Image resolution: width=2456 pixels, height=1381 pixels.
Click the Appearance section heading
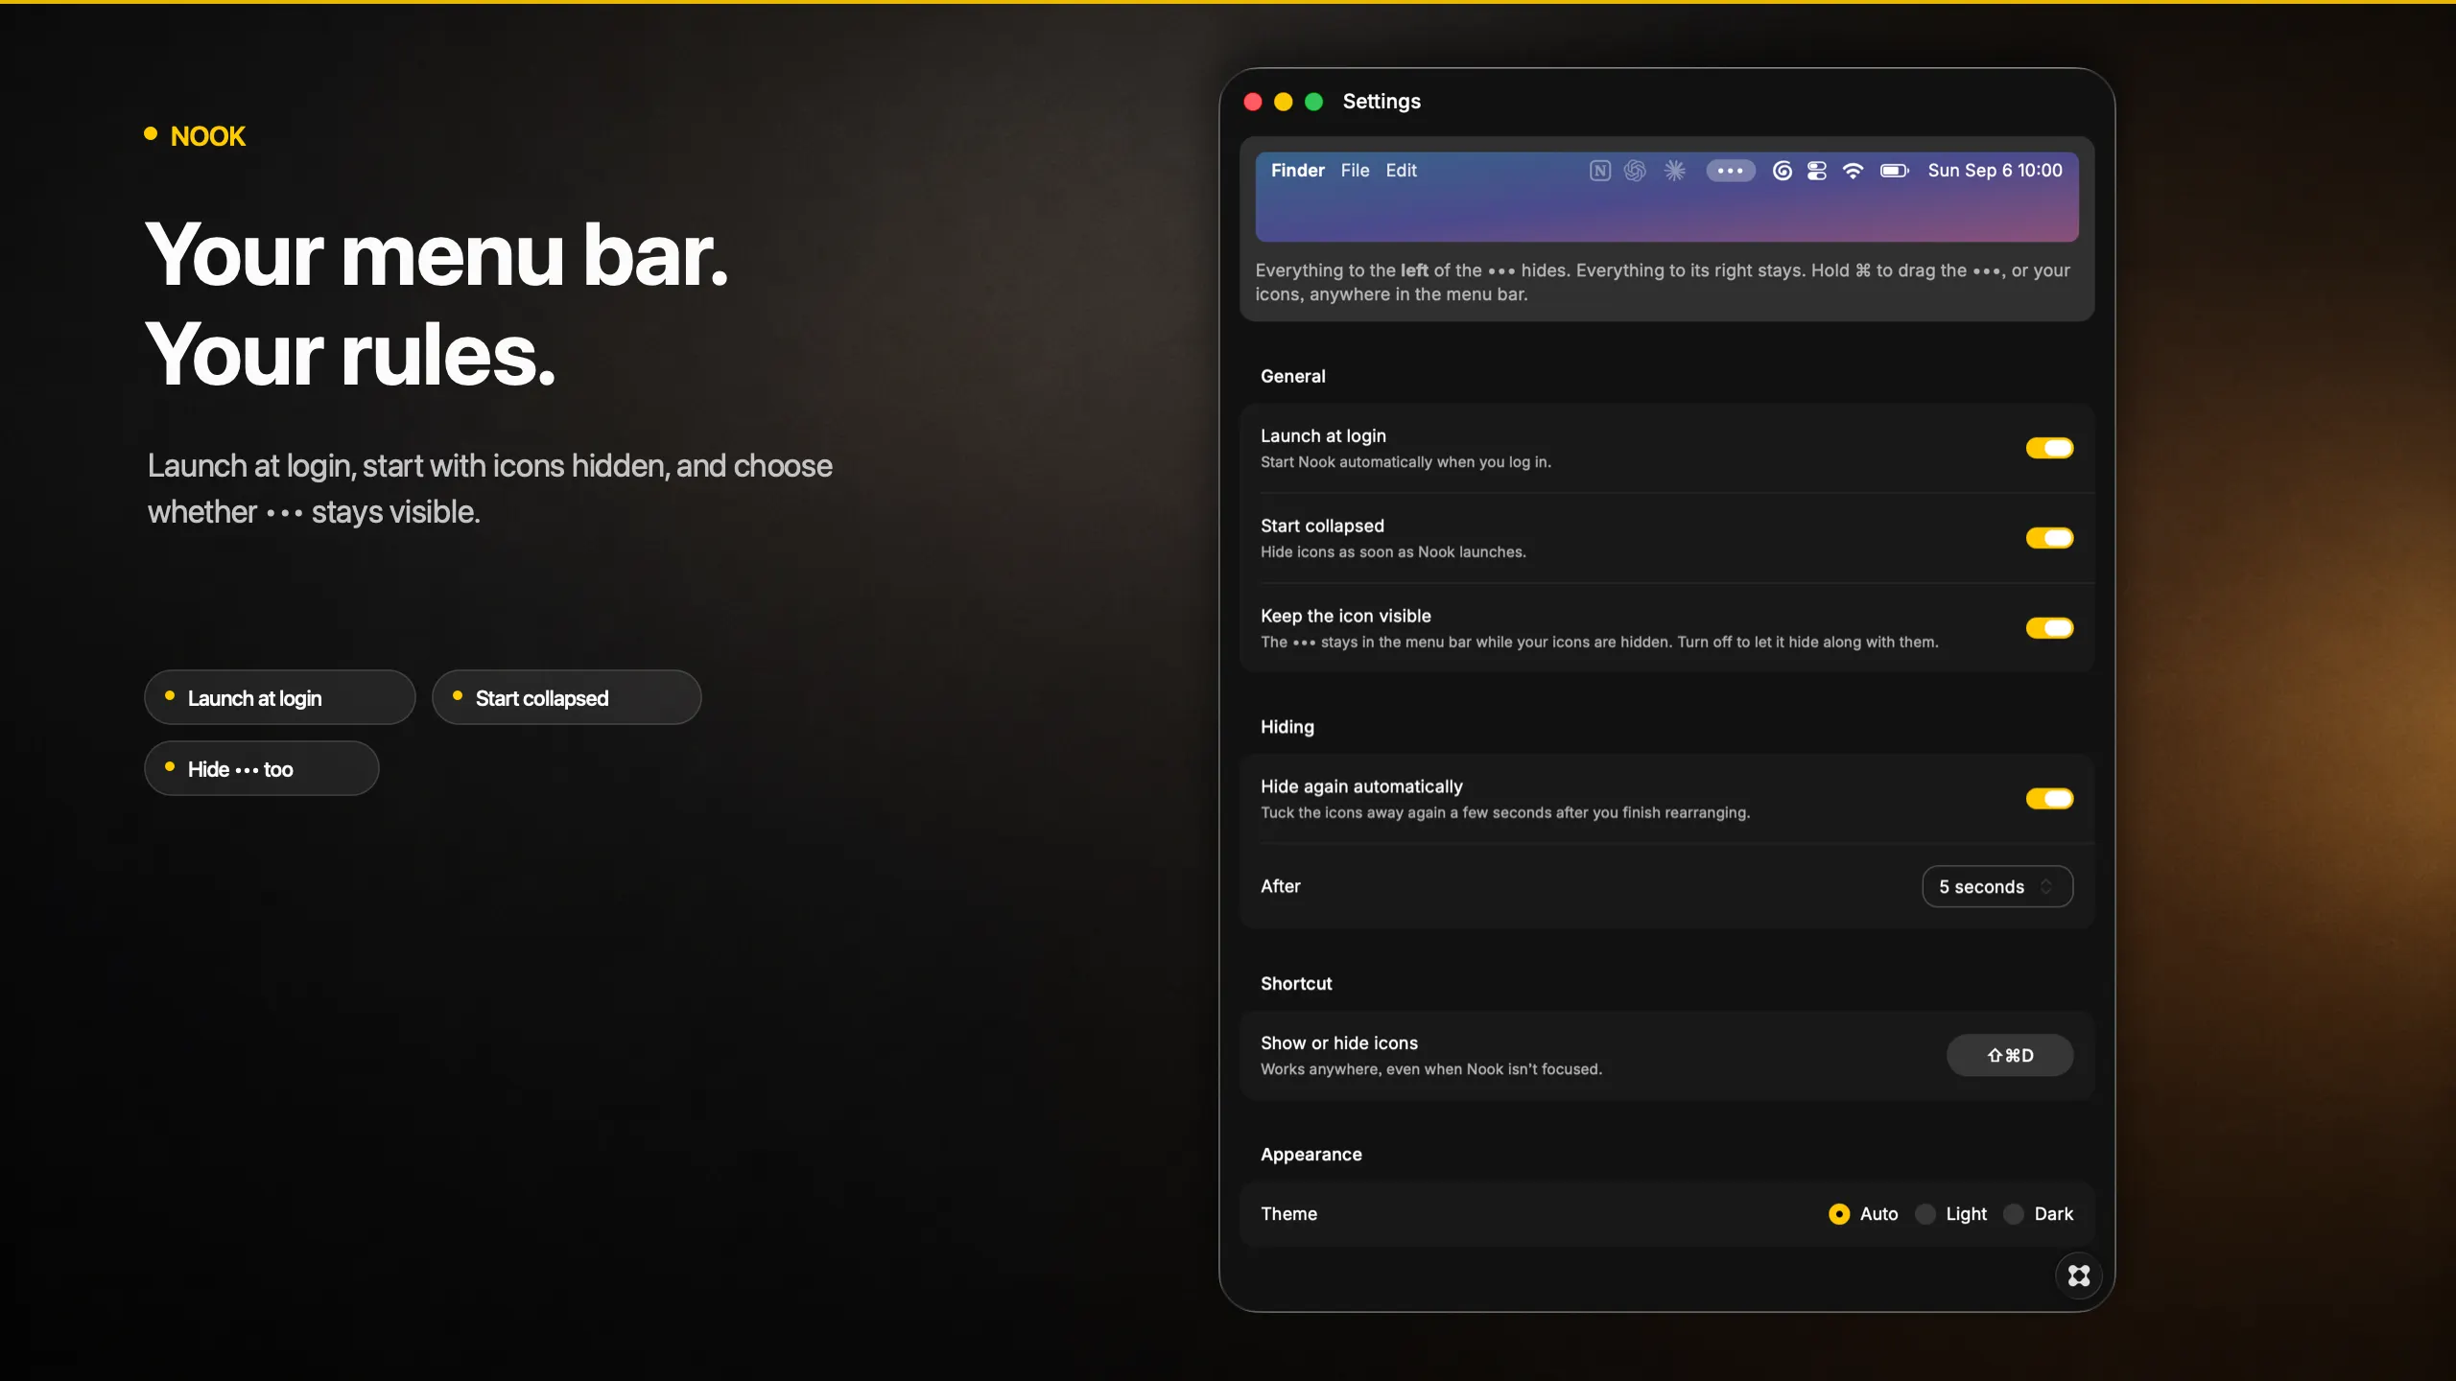coord(1311,1155)
